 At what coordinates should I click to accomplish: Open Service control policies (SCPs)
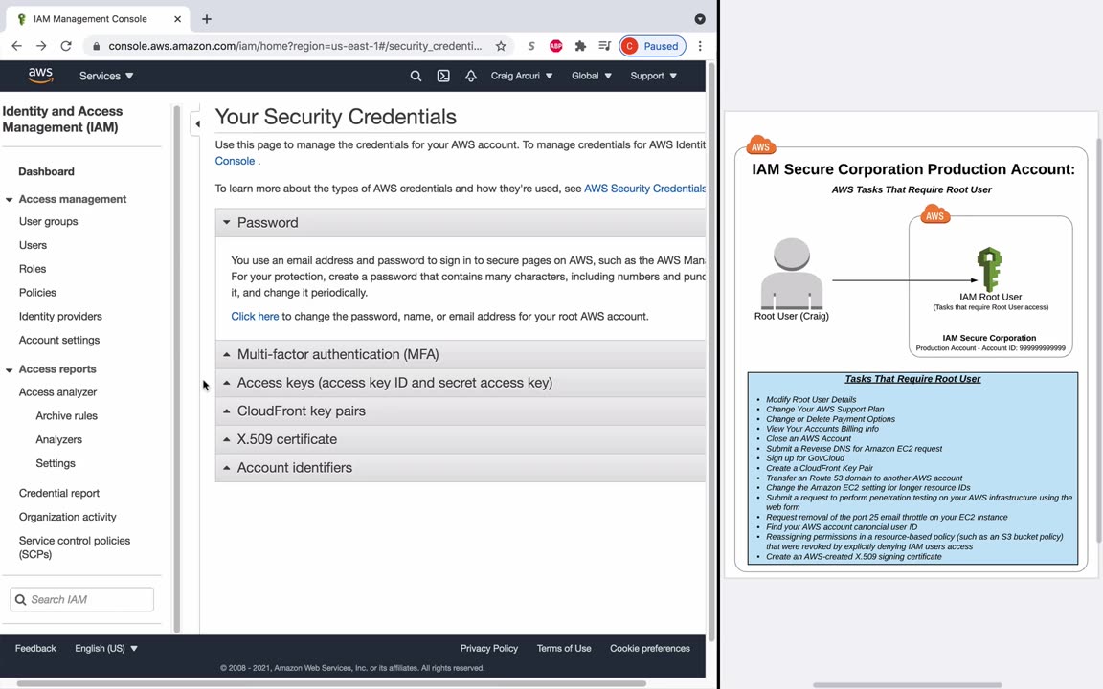75,547
